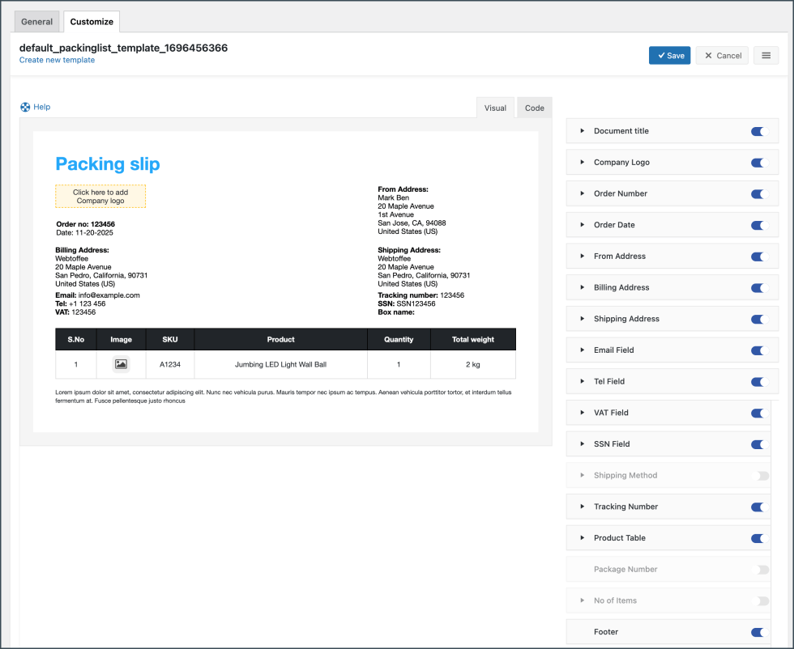Expand From Address section arrow
This screenshot has width=794, height=649.
click(x=583, y=257)
